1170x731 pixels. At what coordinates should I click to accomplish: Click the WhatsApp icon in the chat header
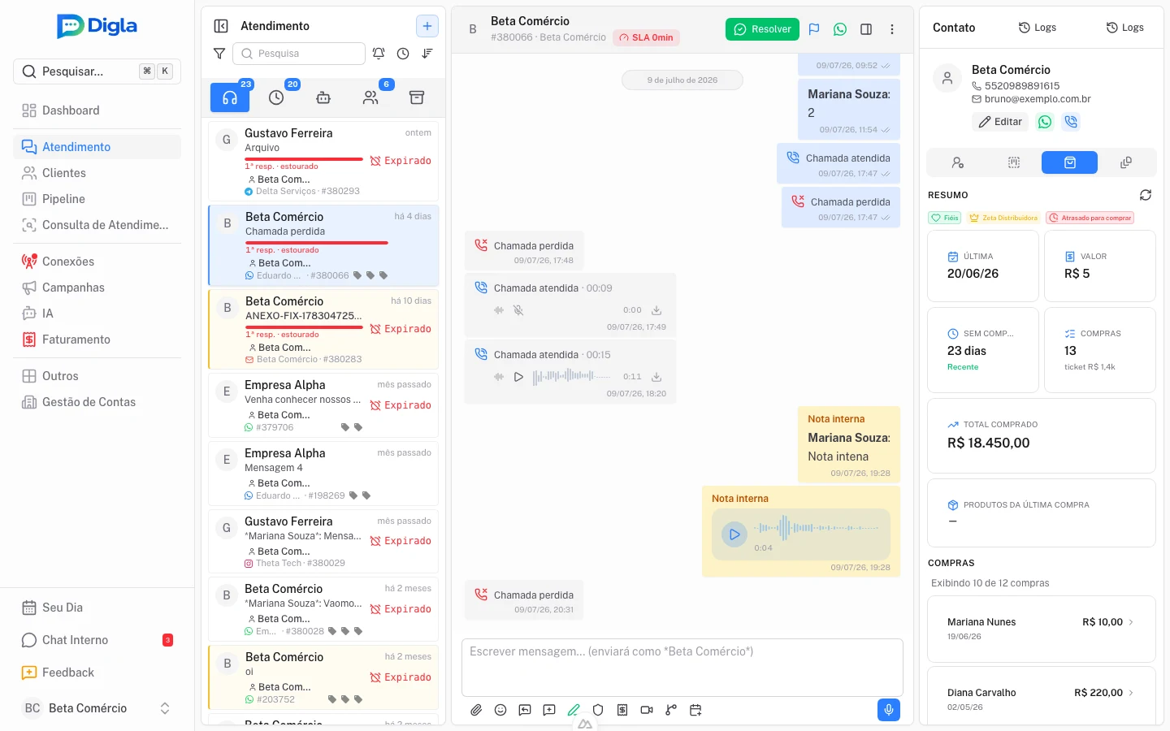point(840,29)
